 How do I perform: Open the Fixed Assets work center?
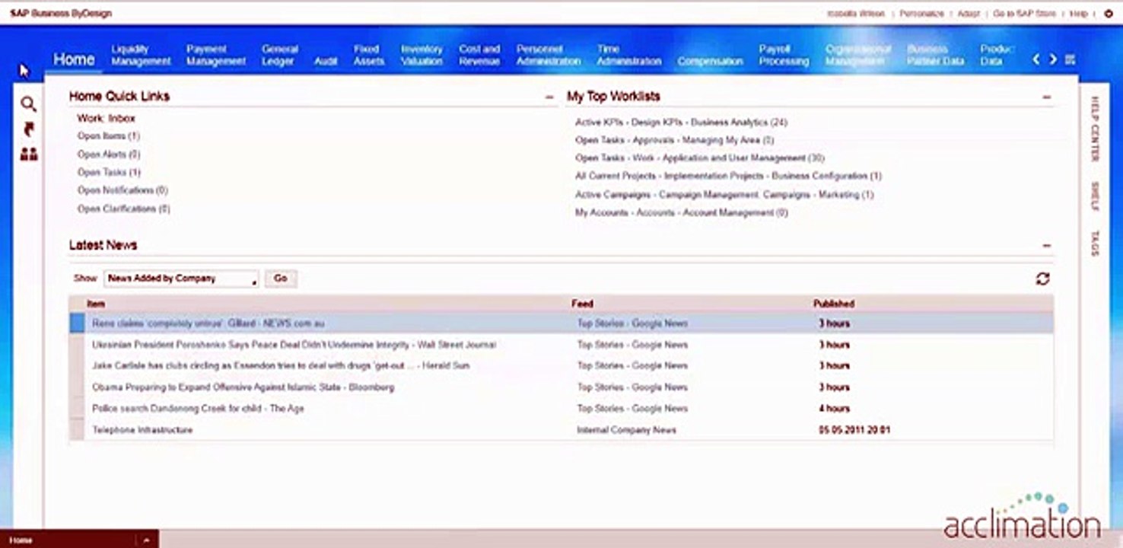tap(368, 55)
